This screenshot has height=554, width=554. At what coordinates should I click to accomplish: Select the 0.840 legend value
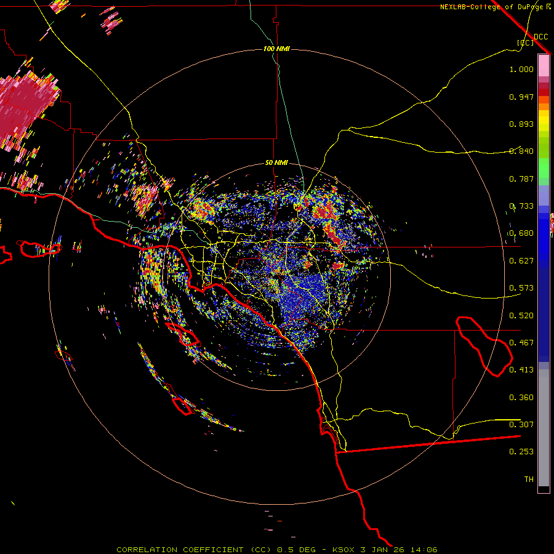(x=521, y=151)
